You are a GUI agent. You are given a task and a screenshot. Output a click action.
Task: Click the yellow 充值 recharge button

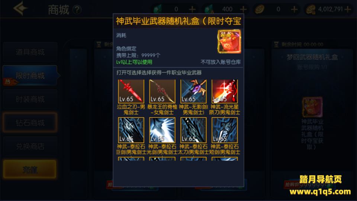point(30,169)
